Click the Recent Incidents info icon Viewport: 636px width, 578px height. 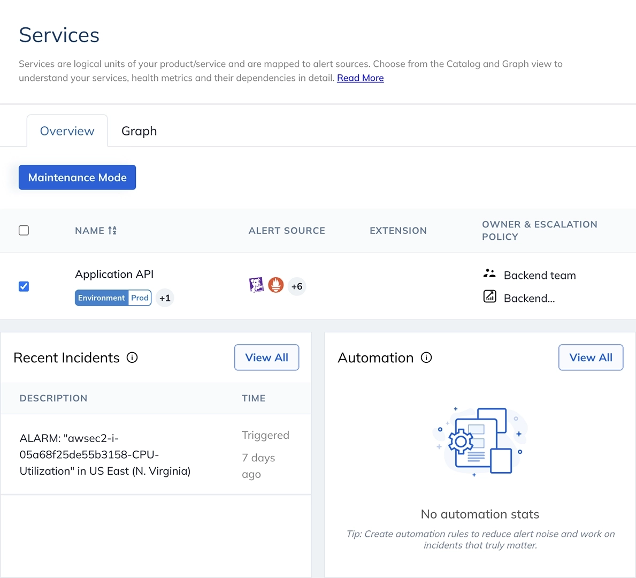coord(132,358)
